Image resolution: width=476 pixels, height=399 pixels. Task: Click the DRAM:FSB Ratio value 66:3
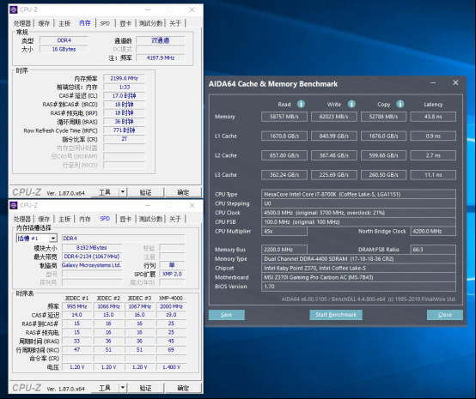pos(433,250)
